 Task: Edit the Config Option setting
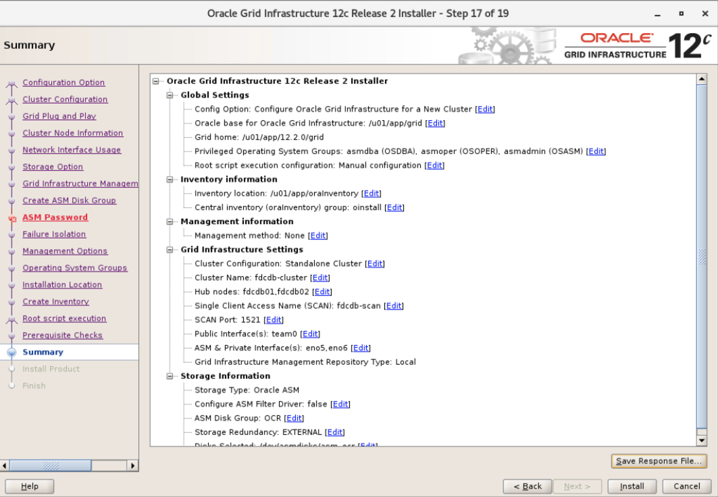pyautogui.click(x=485, y=109)
